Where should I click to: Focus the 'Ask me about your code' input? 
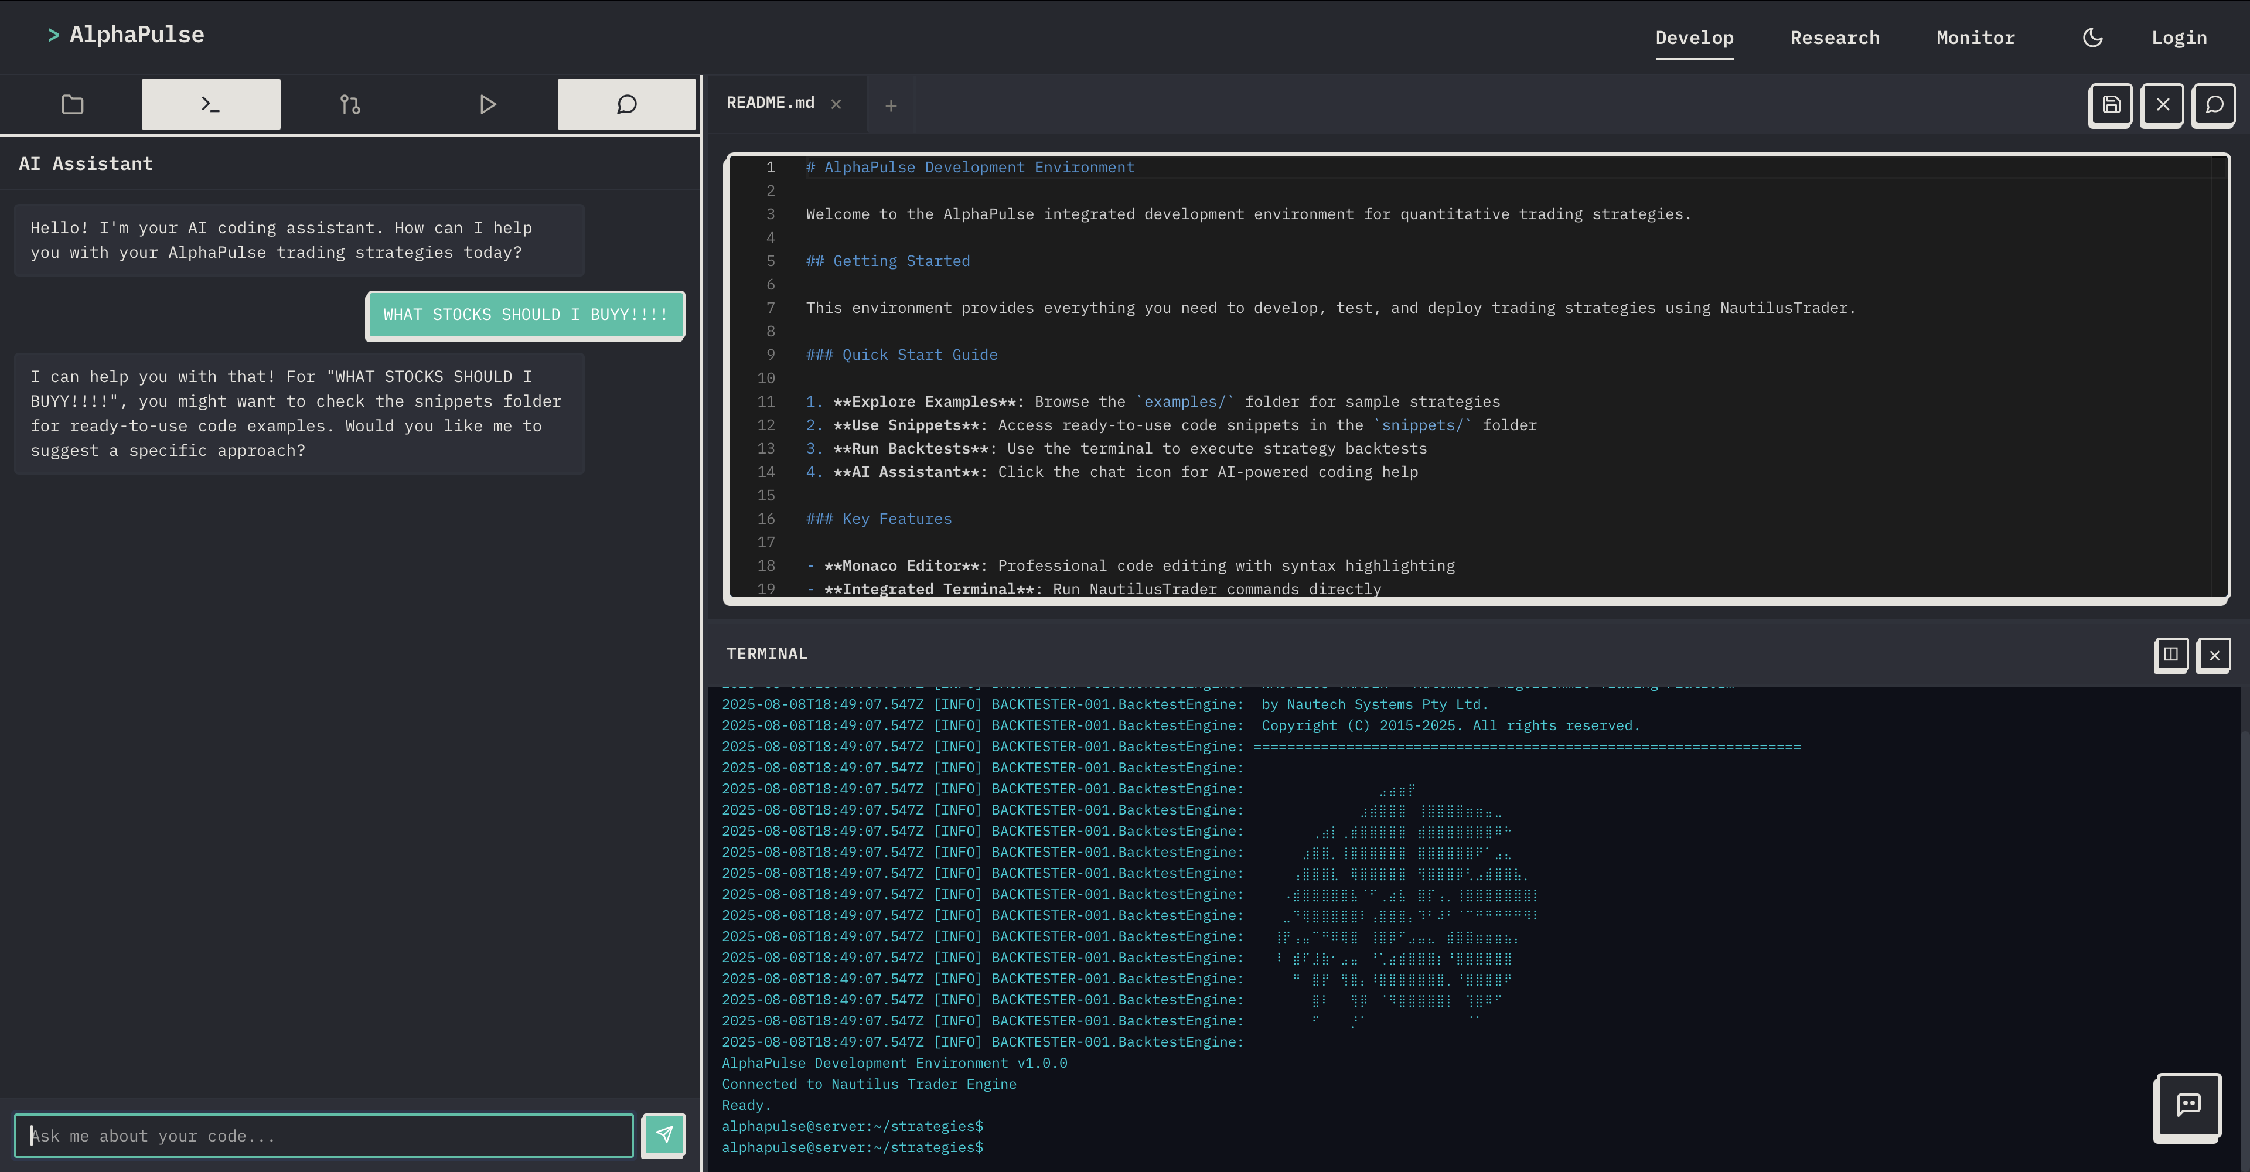click(x=323, y=1135)
